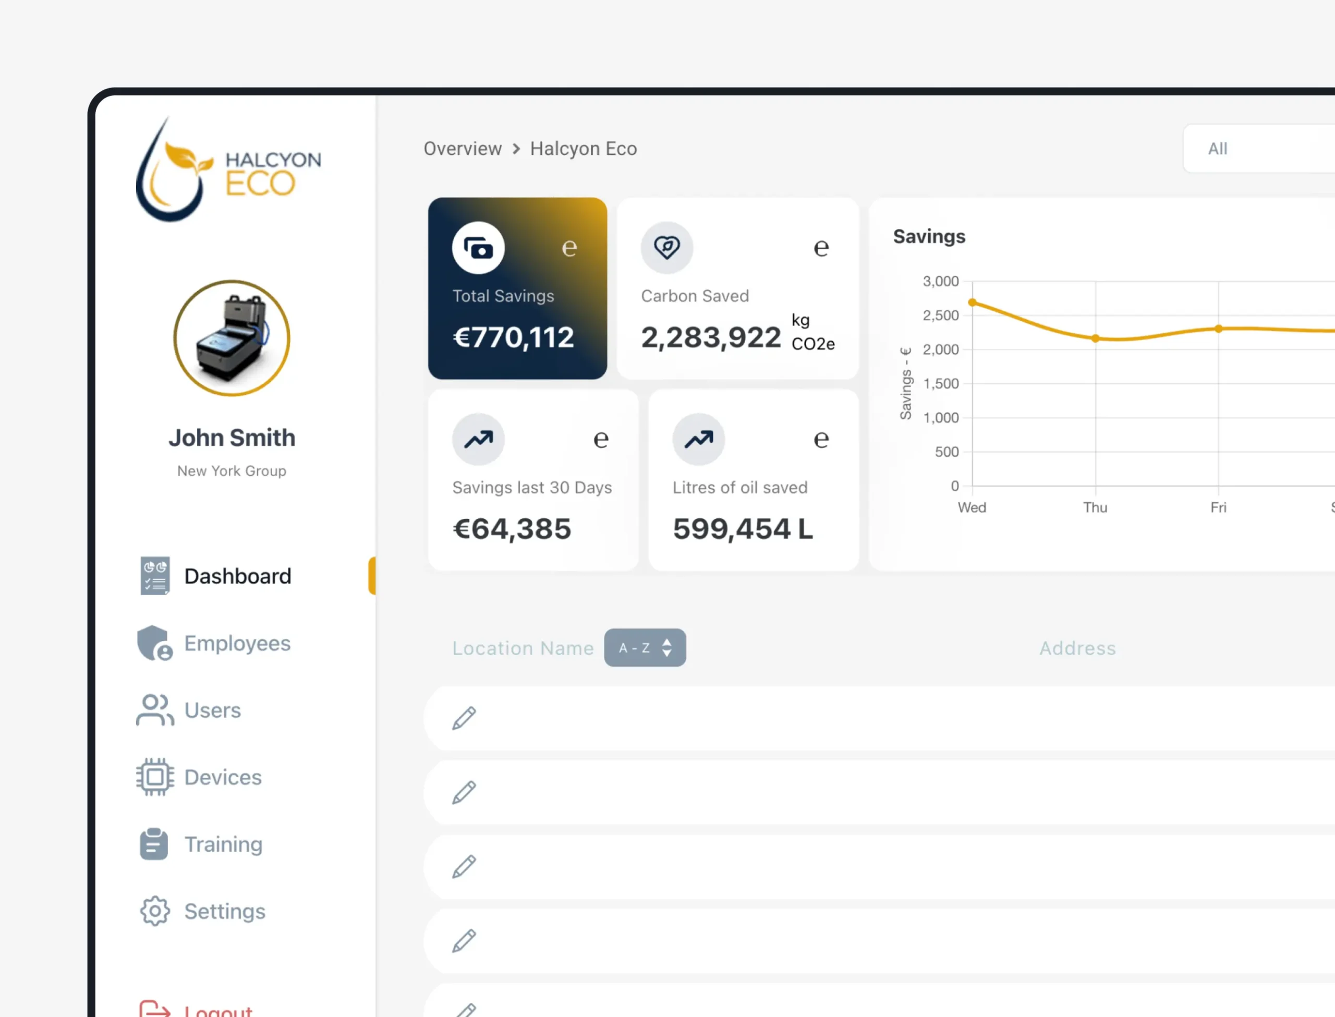Click the 'e' symbol on Total Savings card
1335x1017 pixels.
pos(569,248)
